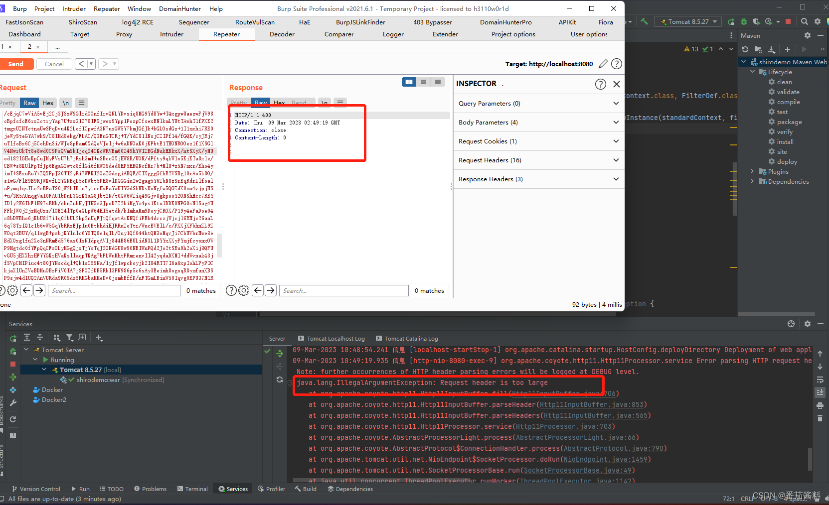The height and width of the screenshot is (505, 829).
Task: Expand the Plugins node in the Maven tree
Action: point(753,171)
